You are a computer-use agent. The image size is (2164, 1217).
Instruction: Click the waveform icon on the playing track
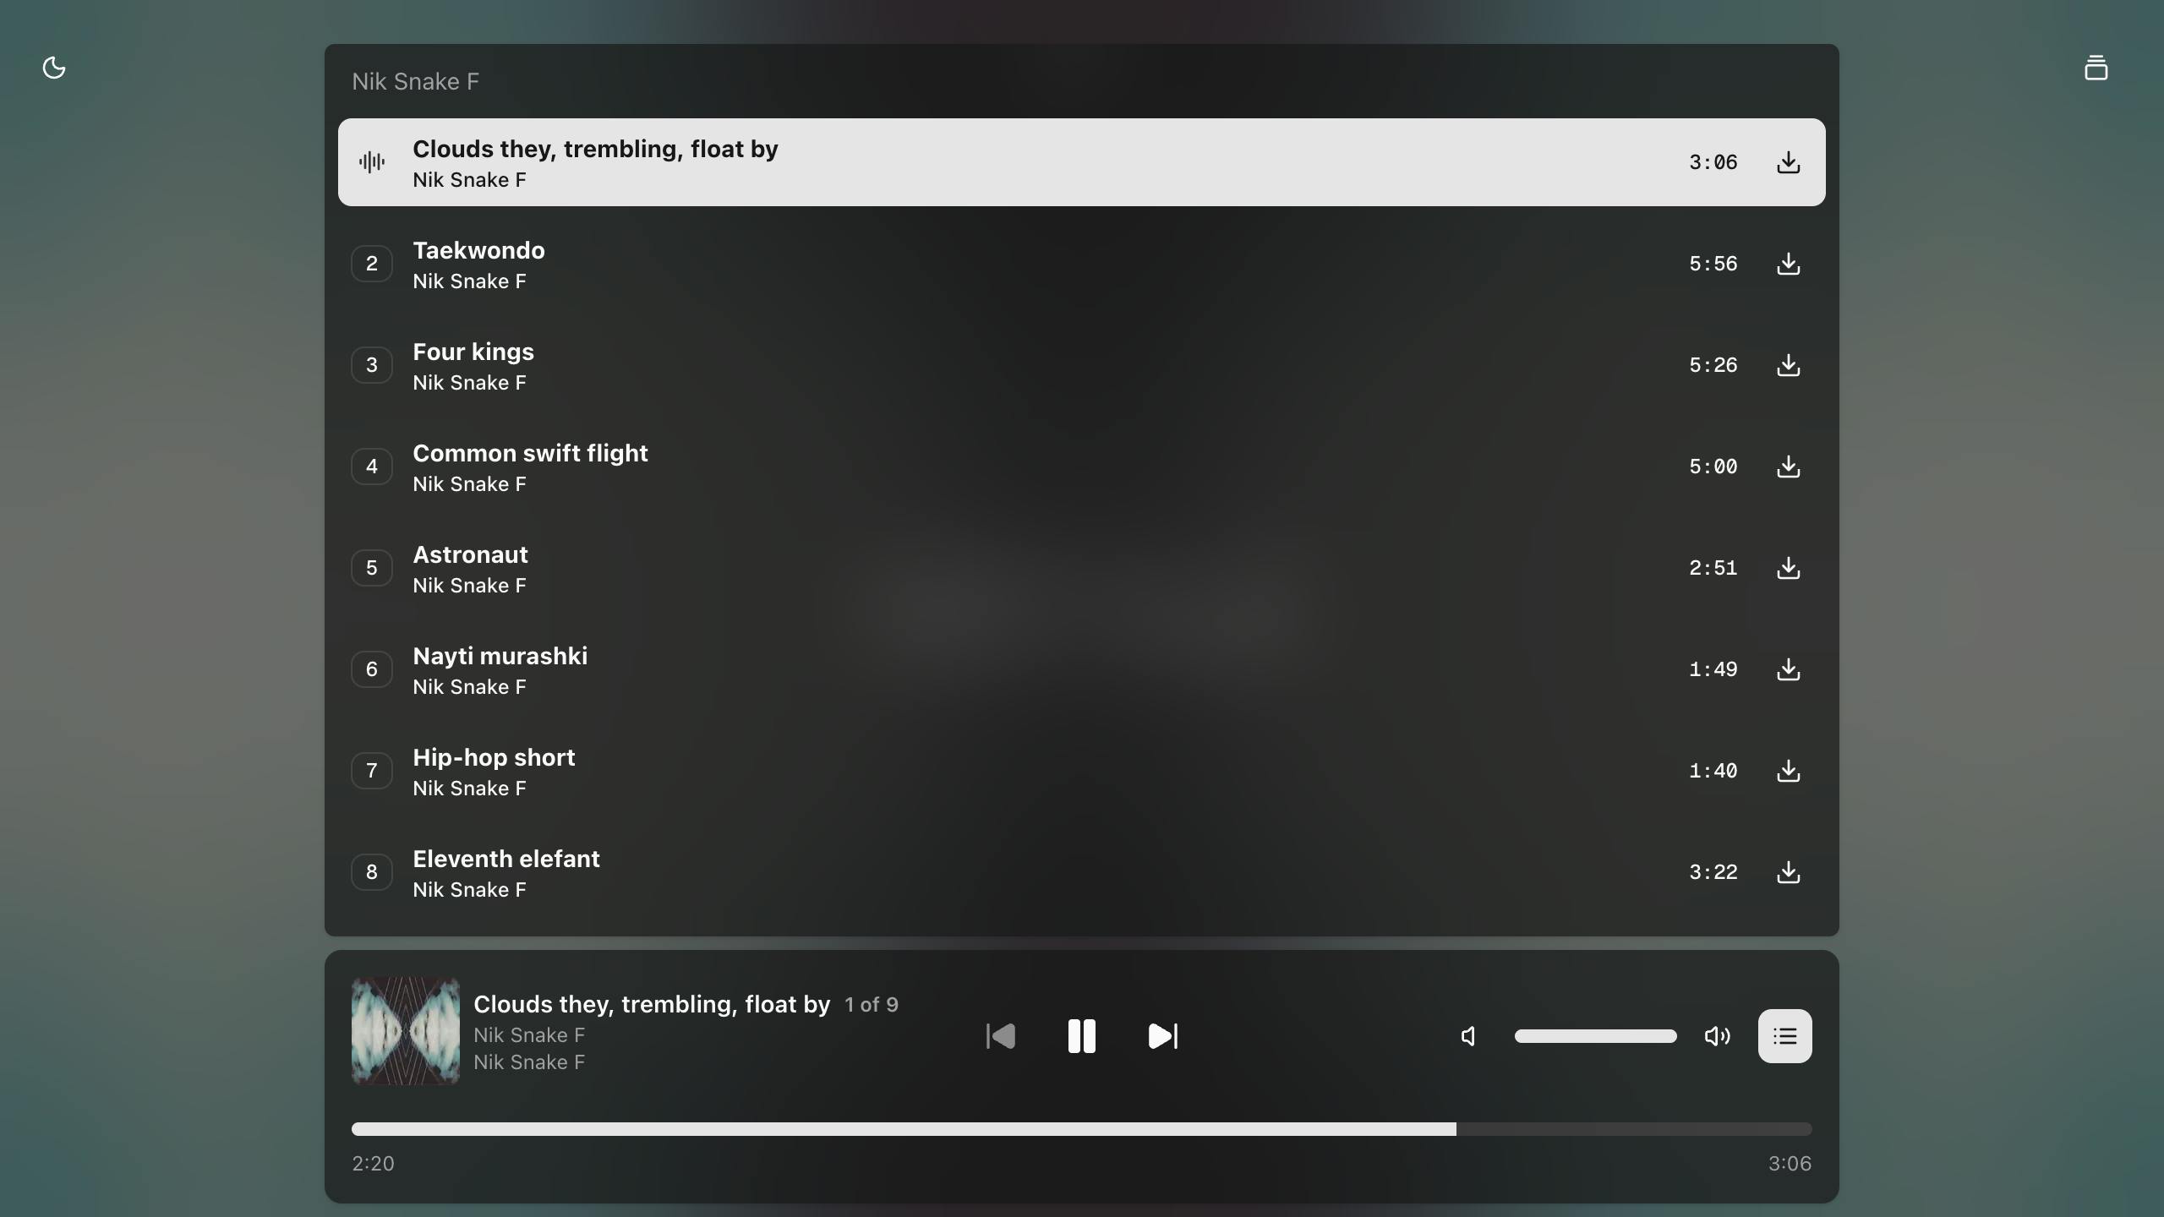371,161
